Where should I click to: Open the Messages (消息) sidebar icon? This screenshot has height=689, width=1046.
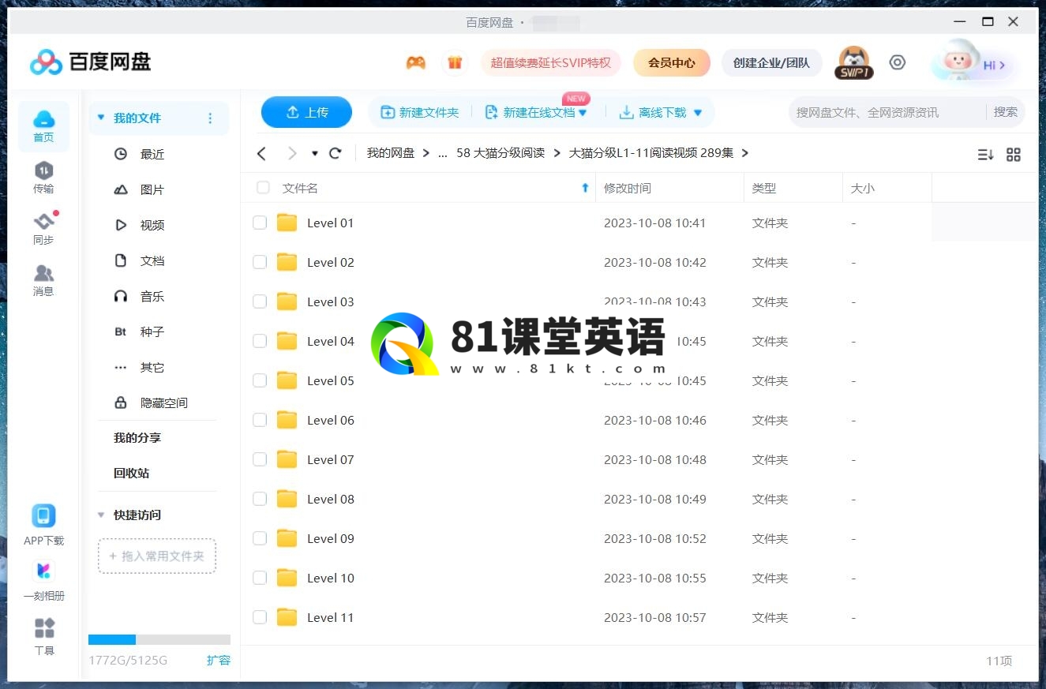tap(43, 280)
